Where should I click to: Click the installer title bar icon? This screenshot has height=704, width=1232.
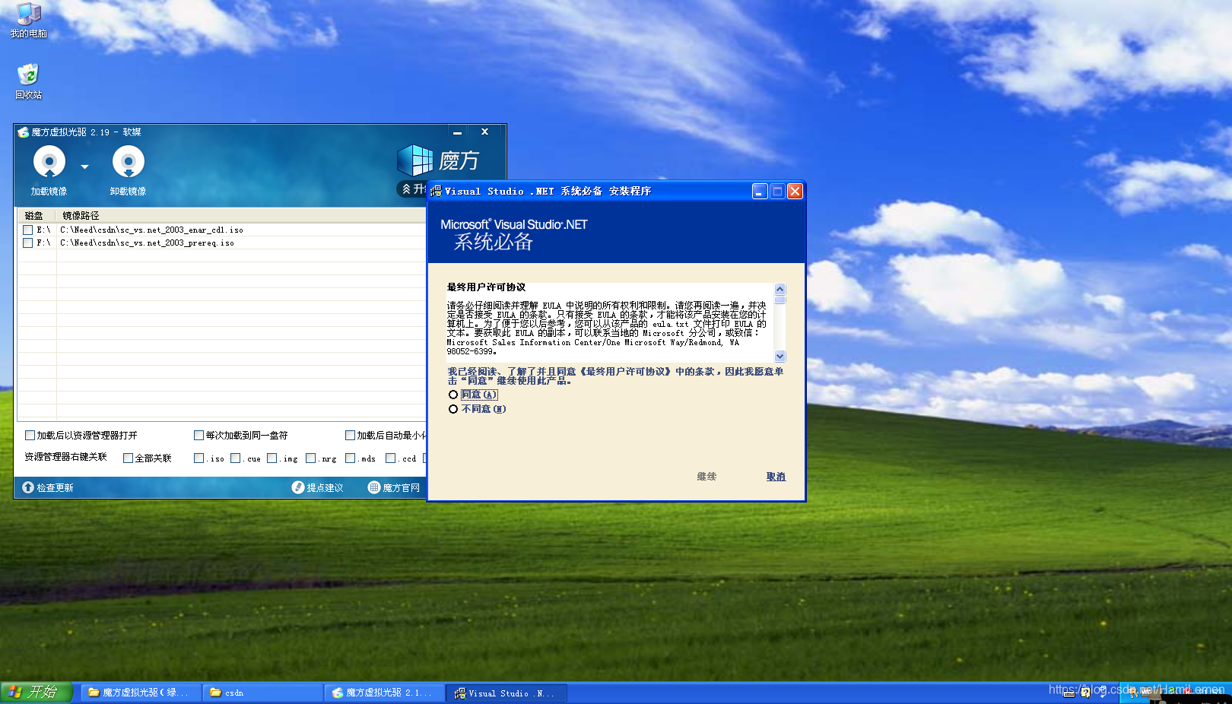coord(436,192)
